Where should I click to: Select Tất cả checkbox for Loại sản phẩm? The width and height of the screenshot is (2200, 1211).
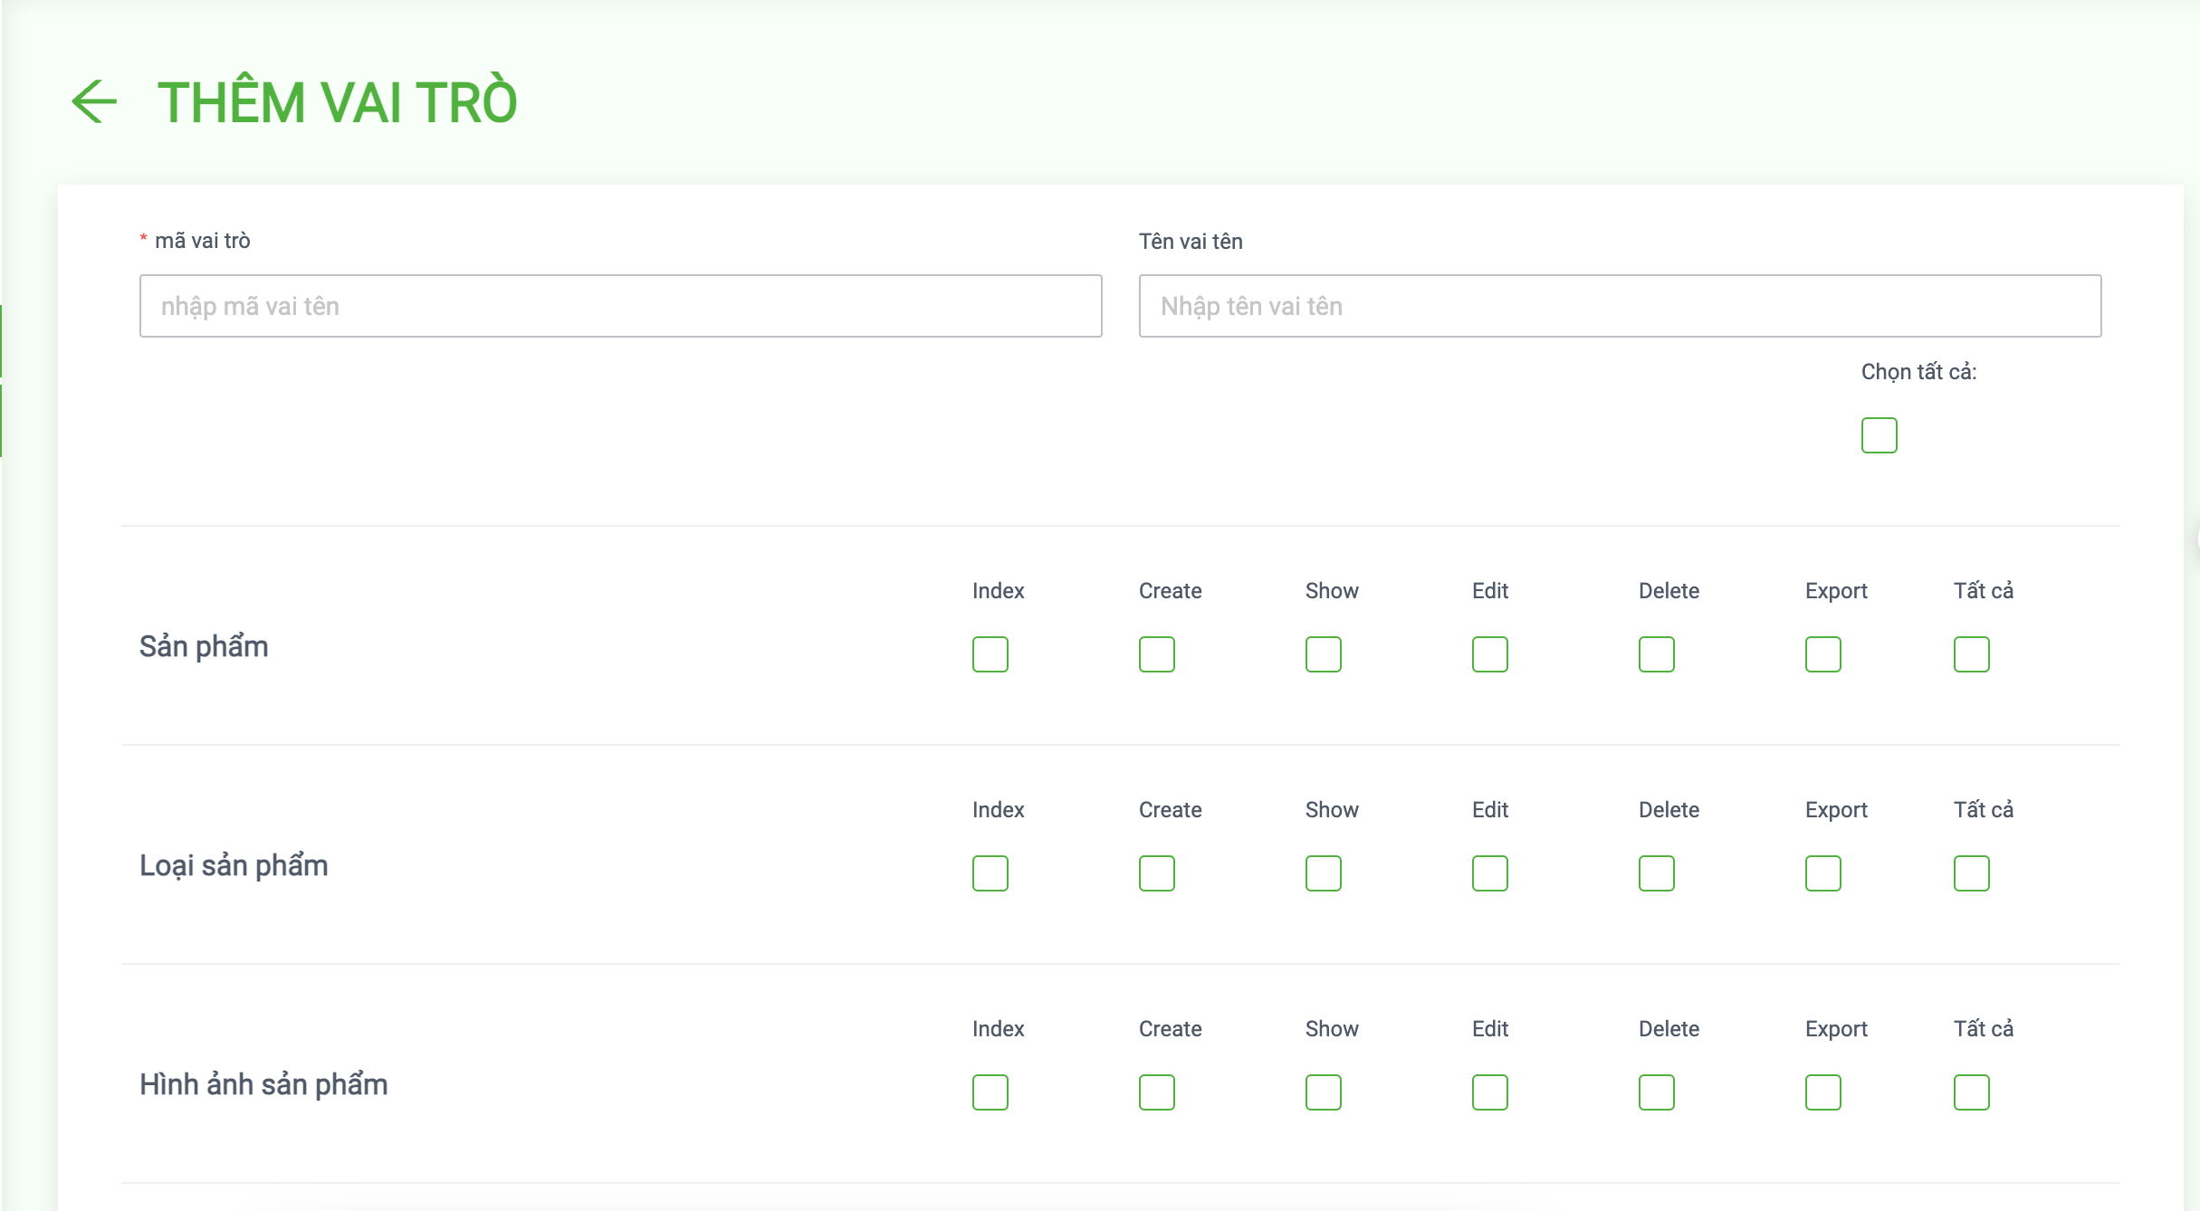(x=1971, y=873)
